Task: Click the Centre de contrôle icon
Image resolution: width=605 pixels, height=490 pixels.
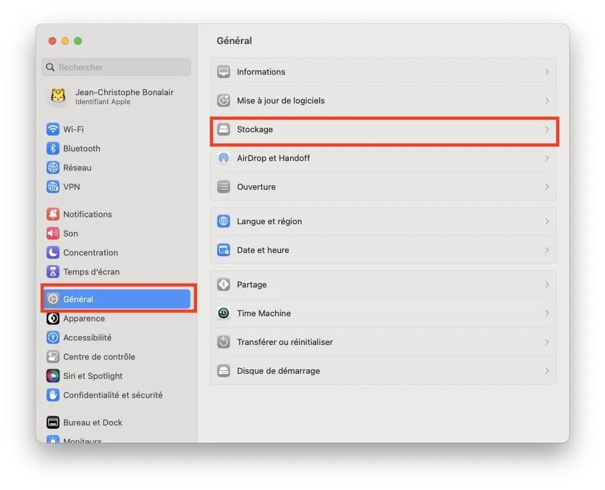Action: pyautogui.click(x=53, y=356)
